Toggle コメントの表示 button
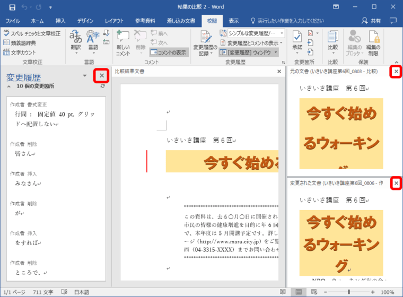This screenshot has height=297, width=403. point(169,53)
